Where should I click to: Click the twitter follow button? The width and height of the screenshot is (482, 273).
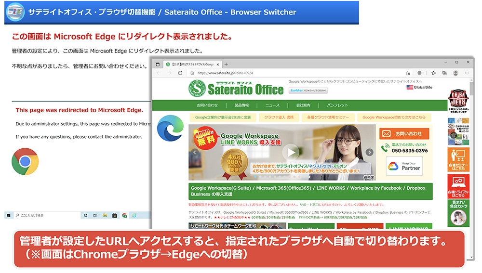308,91
